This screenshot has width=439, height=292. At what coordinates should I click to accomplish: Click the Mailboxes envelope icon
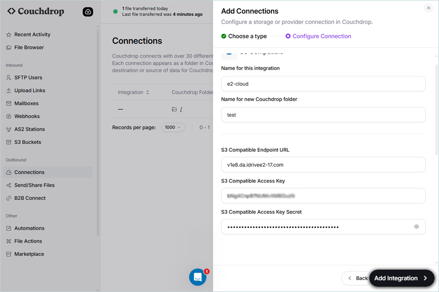click(9, 103)
